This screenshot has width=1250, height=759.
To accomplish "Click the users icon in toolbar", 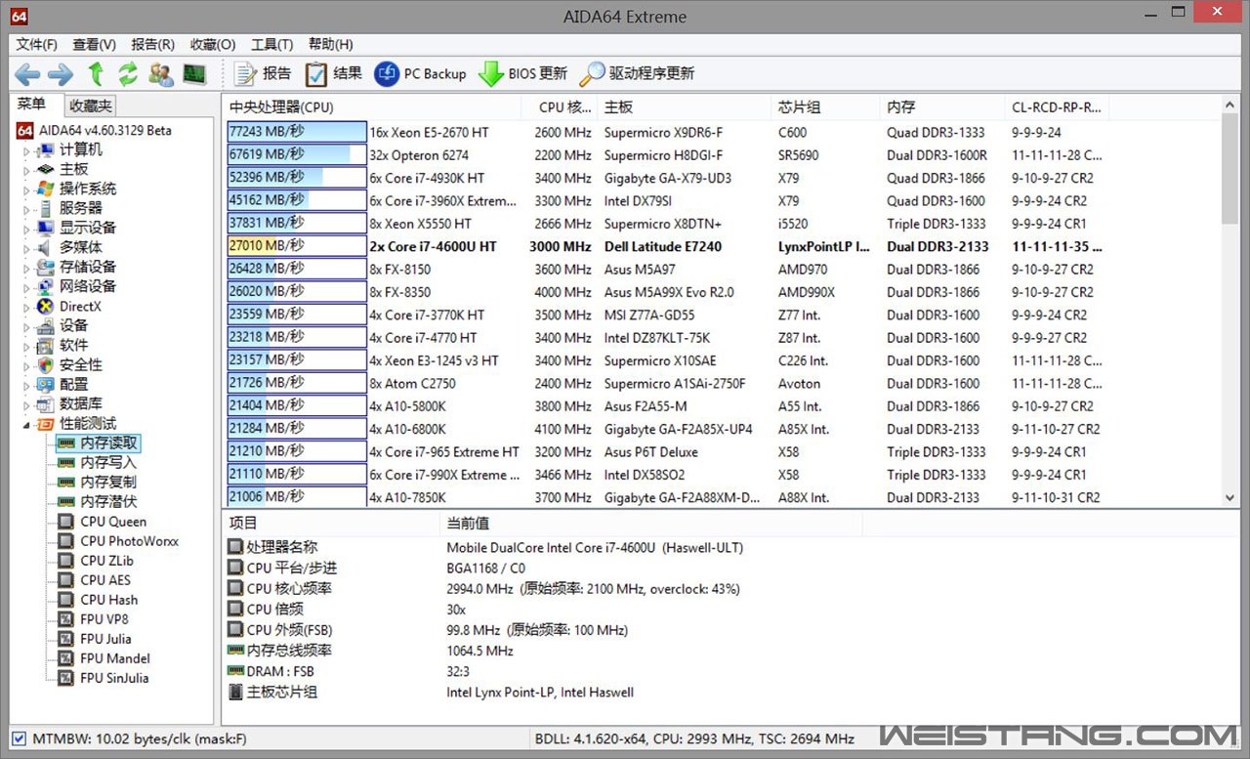I will click(161, 73).
